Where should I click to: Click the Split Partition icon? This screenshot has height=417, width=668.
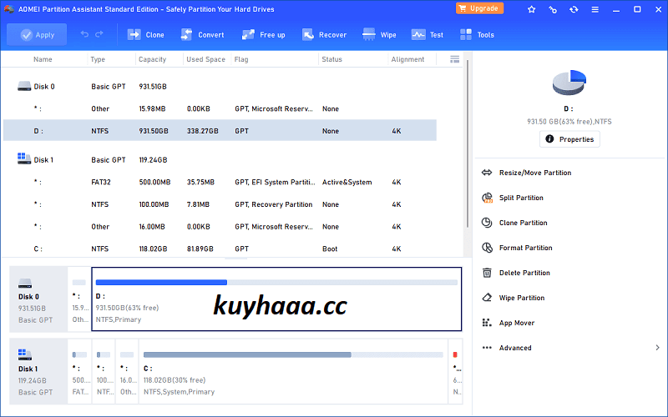pyautogui.click(x=487, y=198)
